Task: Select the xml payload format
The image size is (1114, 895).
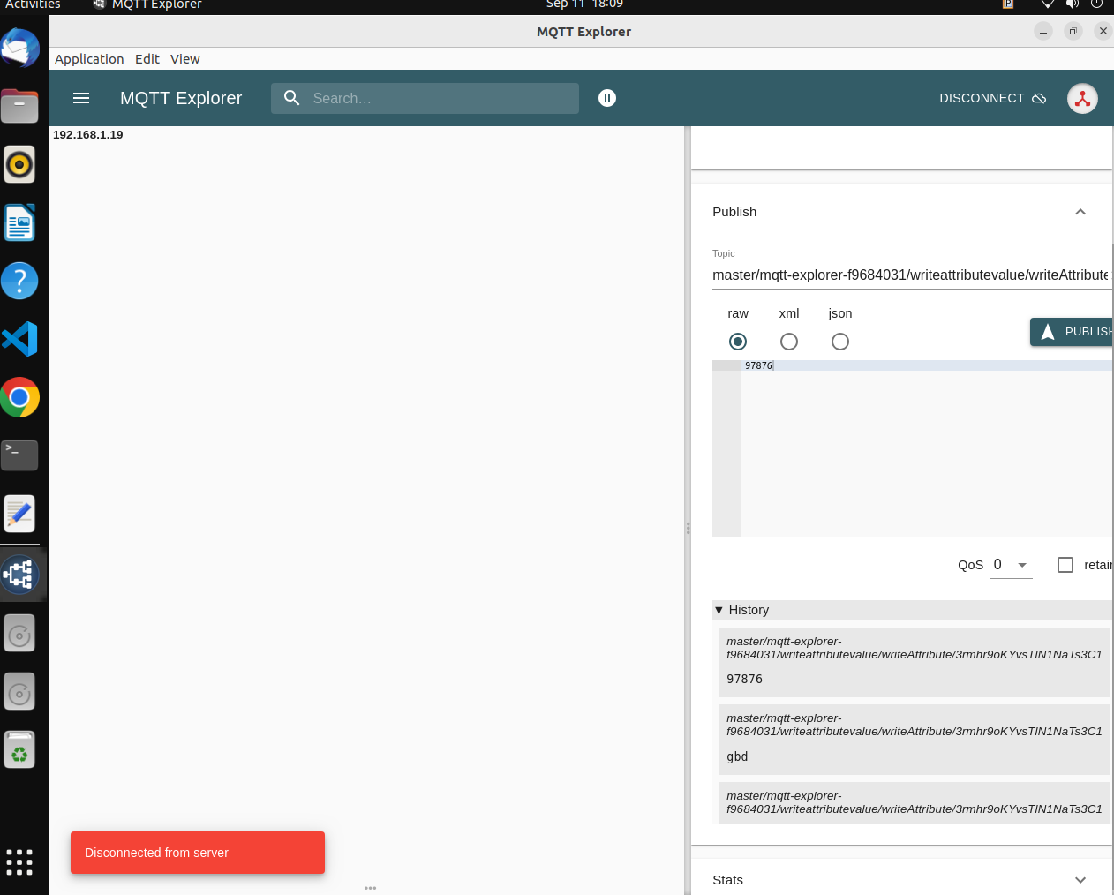Action: coord(789,342)
